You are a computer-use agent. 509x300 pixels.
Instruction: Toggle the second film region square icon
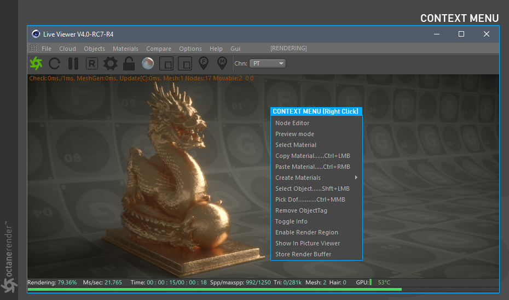click(185, 63)
